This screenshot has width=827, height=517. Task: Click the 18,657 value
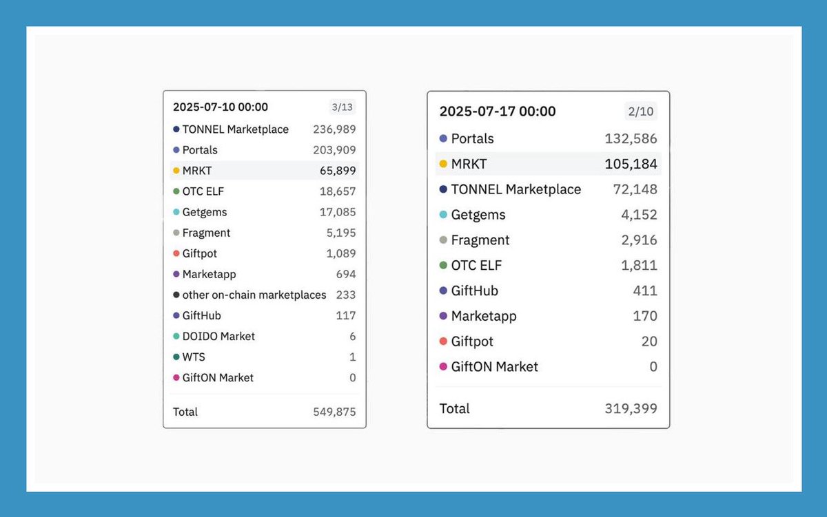pyautogui.click(x=338, y=191)
